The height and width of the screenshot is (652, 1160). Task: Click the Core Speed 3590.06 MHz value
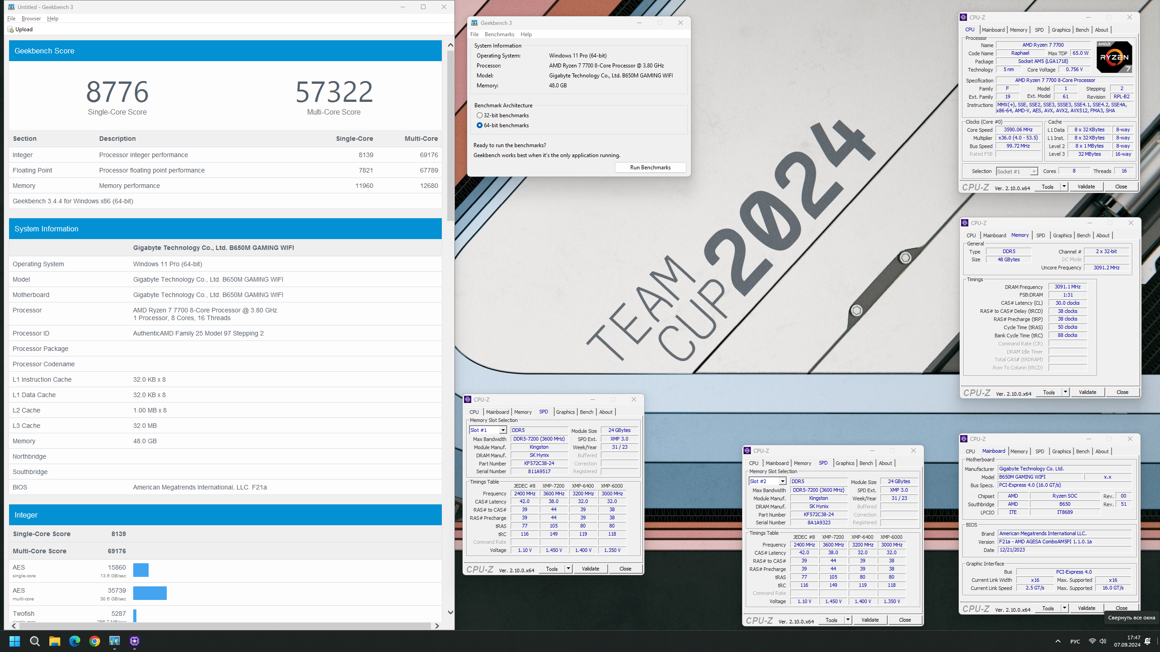pyautogui.click(x=1018, y=129)
